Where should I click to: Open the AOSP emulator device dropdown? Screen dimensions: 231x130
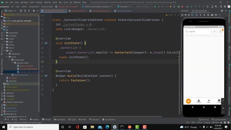point(97,6)
